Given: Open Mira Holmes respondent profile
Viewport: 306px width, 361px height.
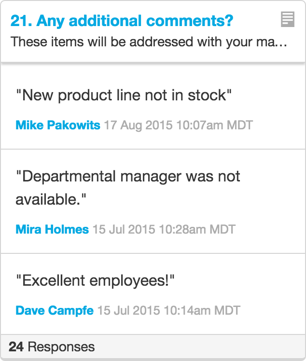Looking at the screenshot, I should click(52, 229).
